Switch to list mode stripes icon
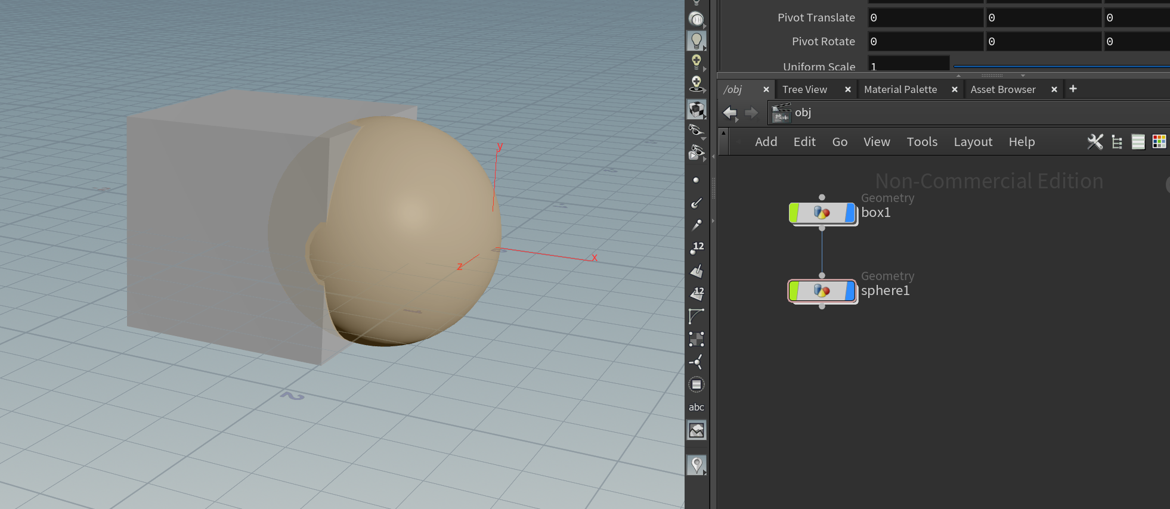This screenshot has width=1170, height=509. [1138, 142]
